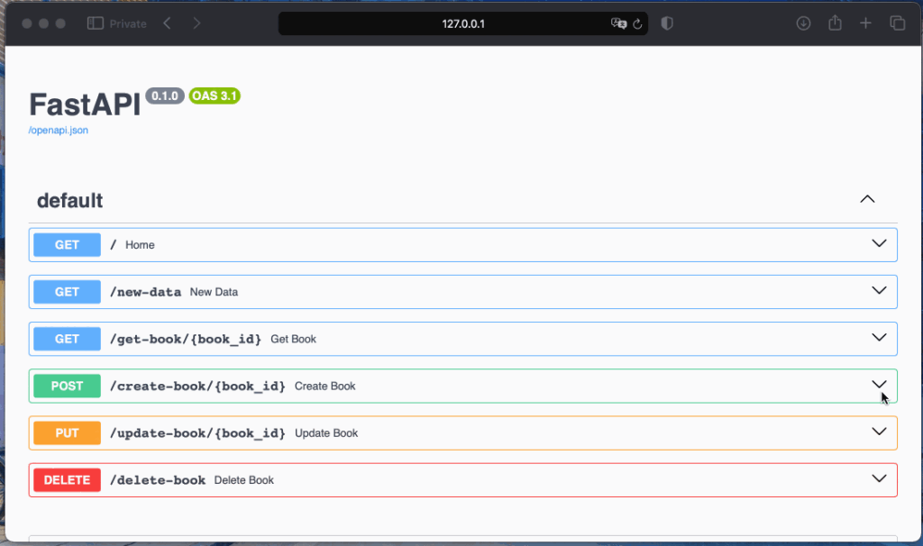This screenshot has height=546, width=923.
Task: Click the privacy shield icon
Action: [x=667, y=23]
